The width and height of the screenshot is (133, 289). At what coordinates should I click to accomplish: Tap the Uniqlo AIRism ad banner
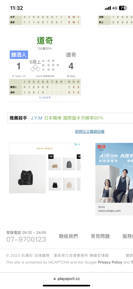(114, 173)
